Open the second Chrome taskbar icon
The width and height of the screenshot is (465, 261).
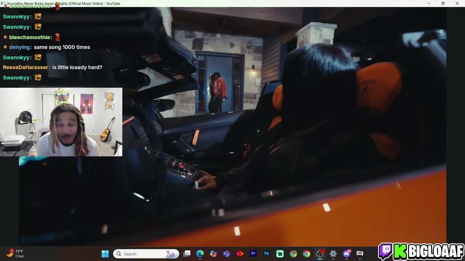[307, 254]
